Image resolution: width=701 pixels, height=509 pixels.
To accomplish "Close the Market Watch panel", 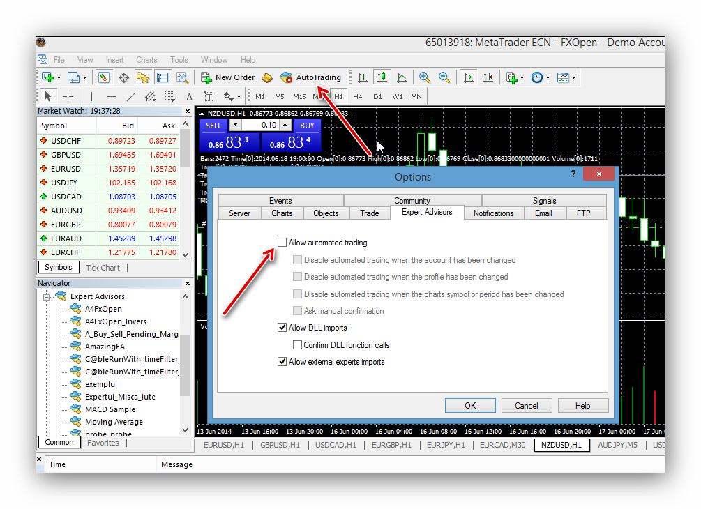I will pos(188,111).
